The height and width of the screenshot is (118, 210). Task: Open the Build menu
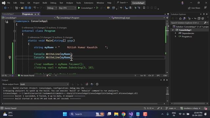45,3
